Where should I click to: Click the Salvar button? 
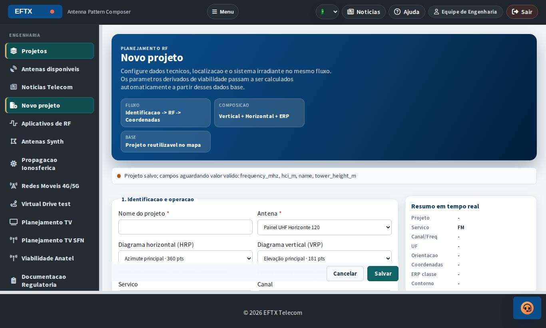click(383, 274)
